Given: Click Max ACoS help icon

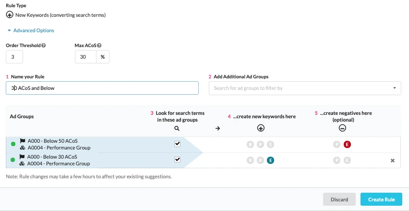Looking at the screenshot, I should pos(99,46).
